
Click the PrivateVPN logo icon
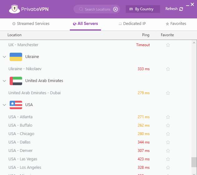pos(13,9)
